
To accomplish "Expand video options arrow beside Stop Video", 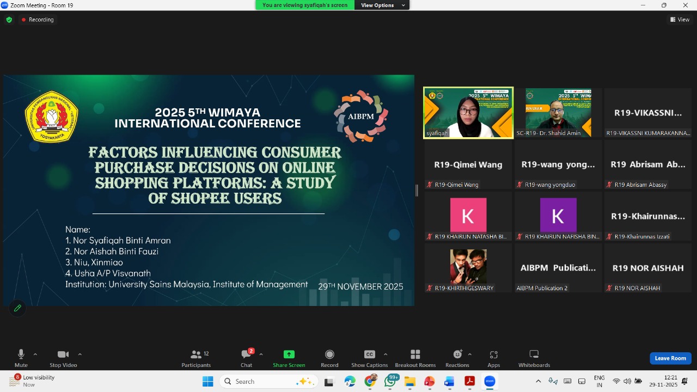I will click(80, 354).
